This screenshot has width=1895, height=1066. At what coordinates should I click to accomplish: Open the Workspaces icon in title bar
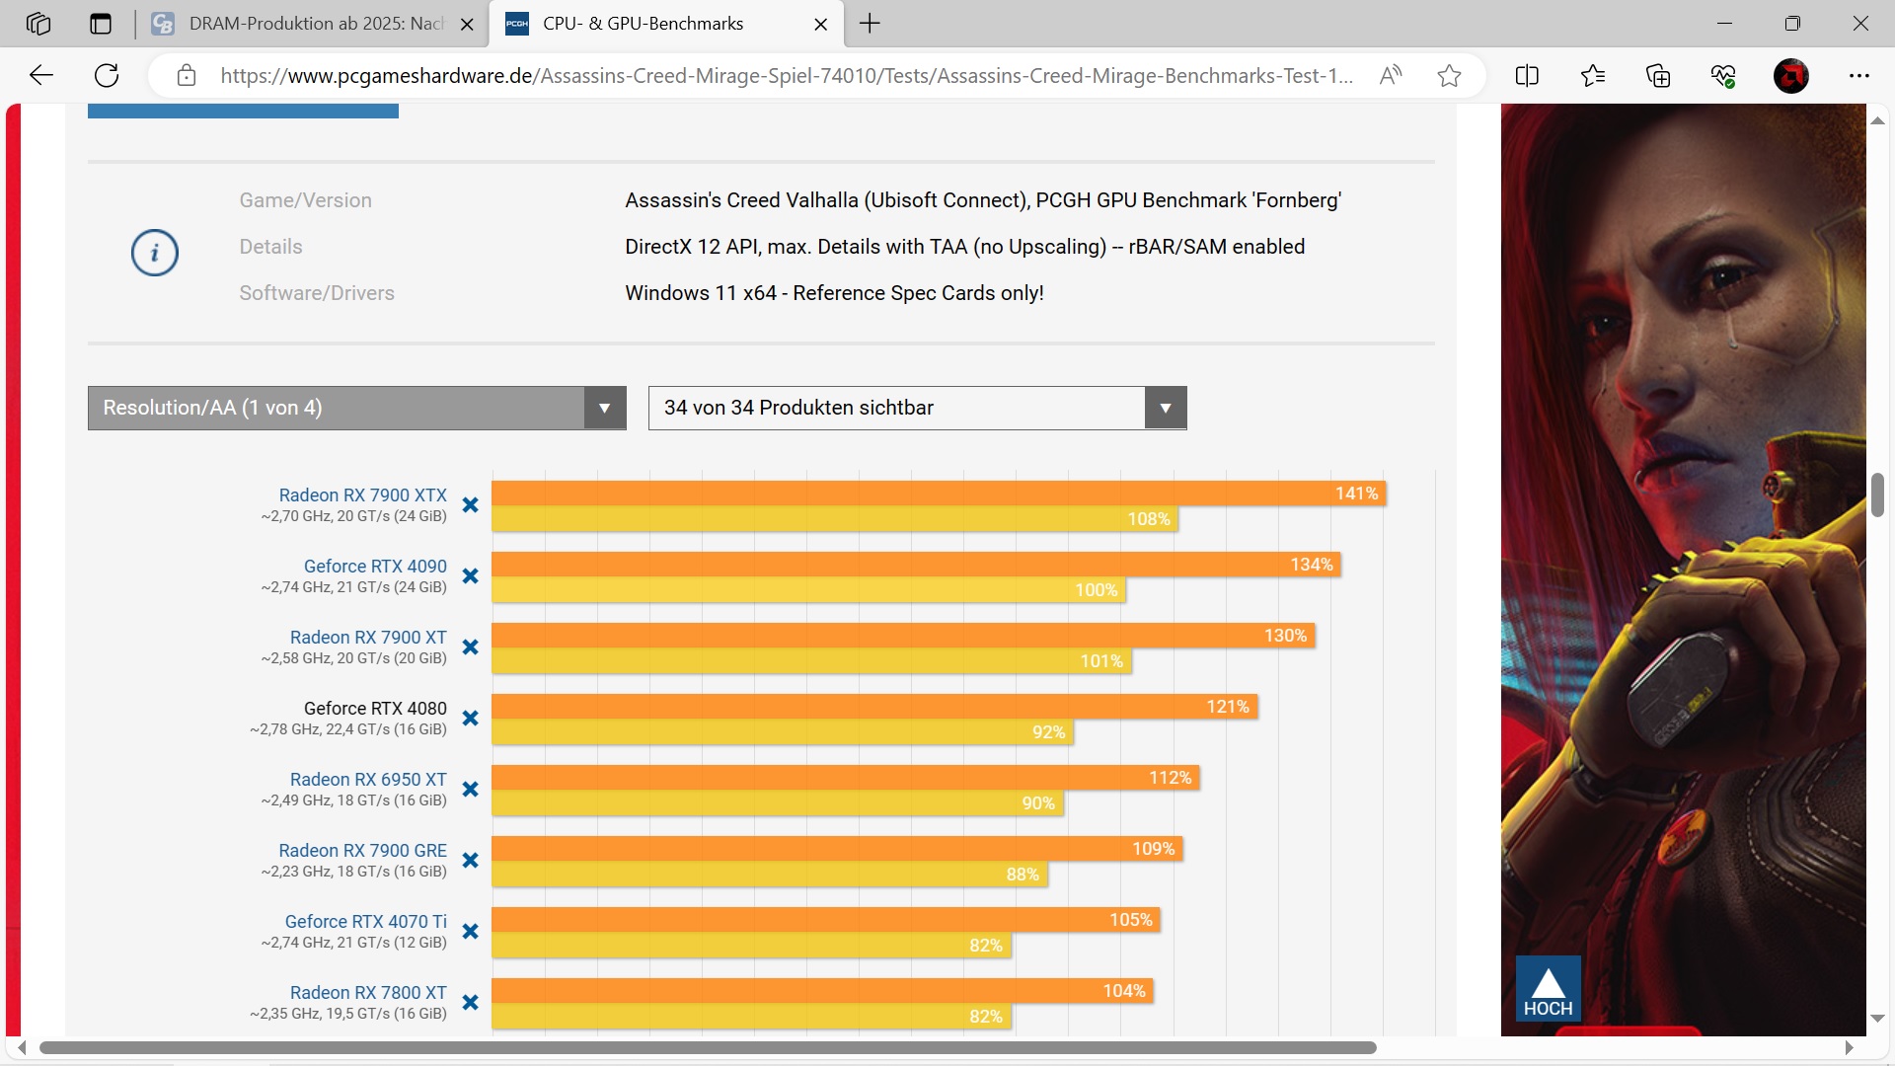point(38,24)
